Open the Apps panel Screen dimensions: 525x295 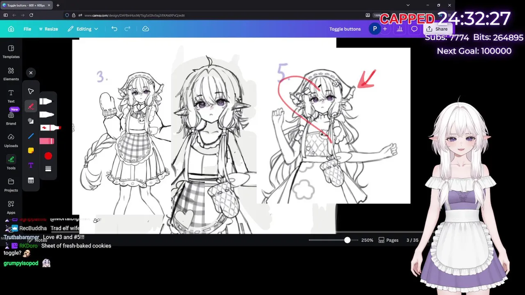(11, 207)
